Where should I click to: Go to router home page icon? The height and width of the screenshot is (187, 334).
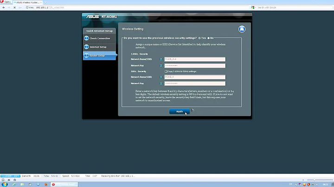point(242,29)
